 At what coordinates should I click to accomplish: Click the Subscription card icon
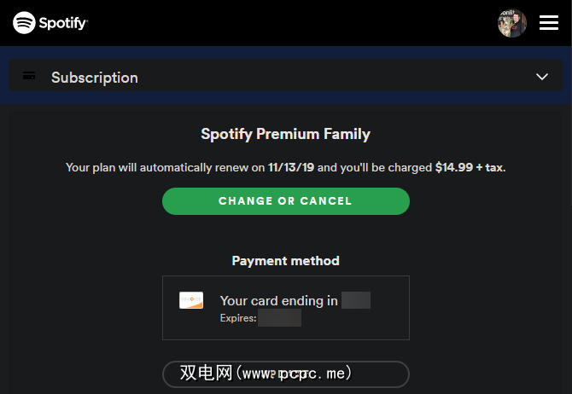pos(29,77)
